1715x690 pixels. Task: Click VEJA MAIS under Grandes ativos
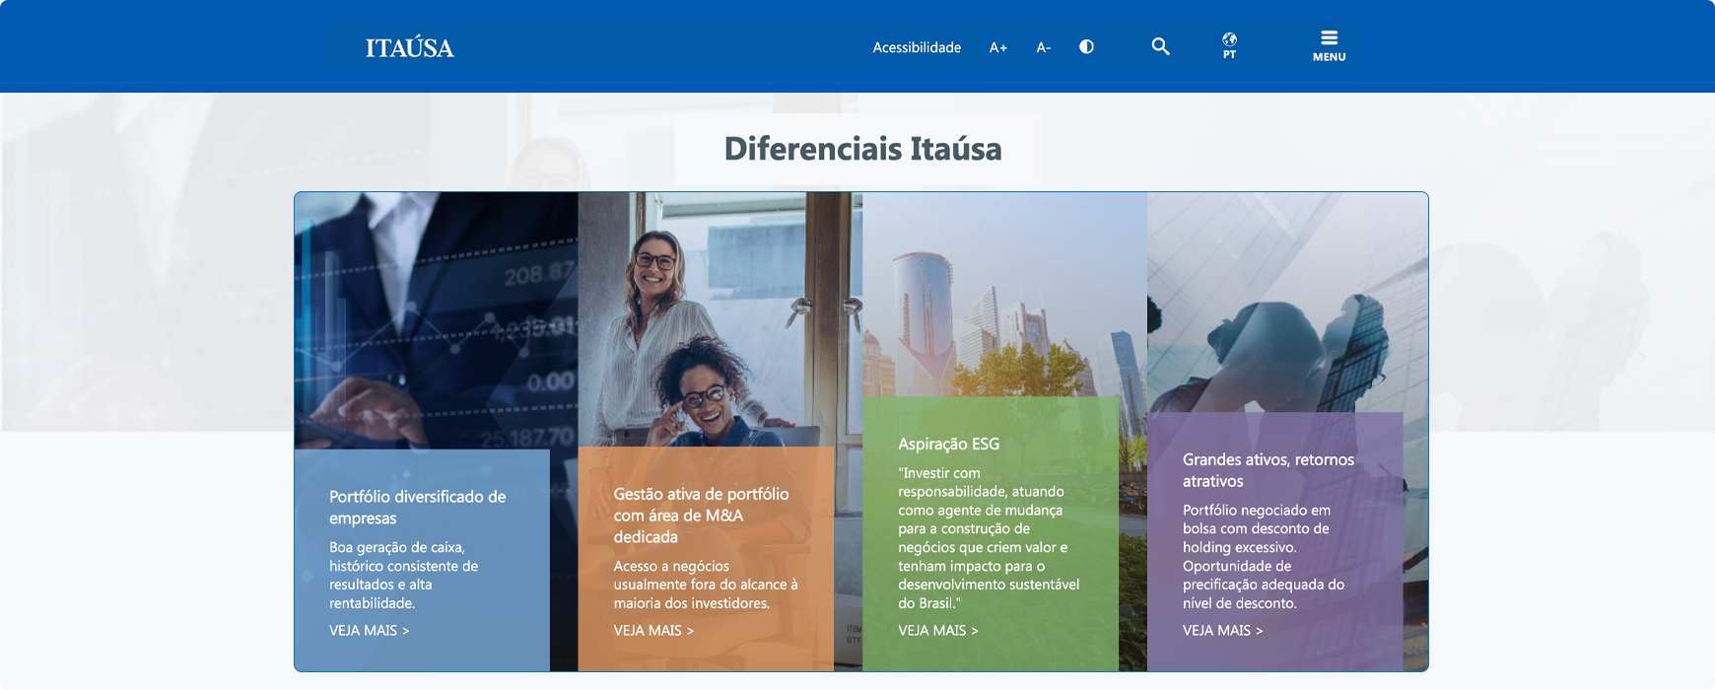(x=1222, y=630)
